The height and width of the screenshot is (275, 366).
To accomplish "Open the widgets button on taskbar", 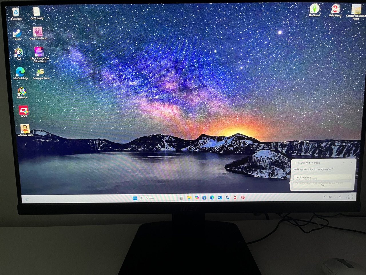I will pos(27,199).
